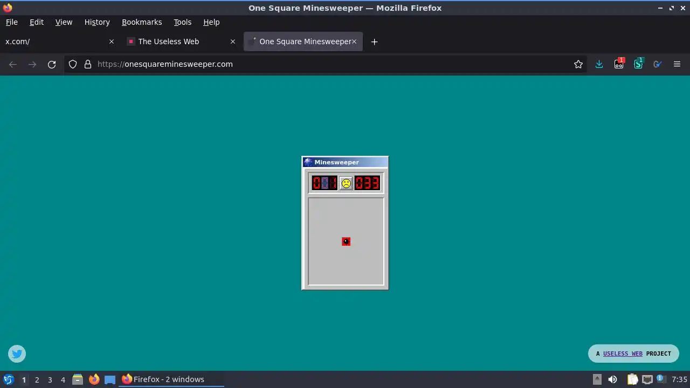690x388 pixels.
Task: Click the red exploded mine square
Action: click(346, 241)
